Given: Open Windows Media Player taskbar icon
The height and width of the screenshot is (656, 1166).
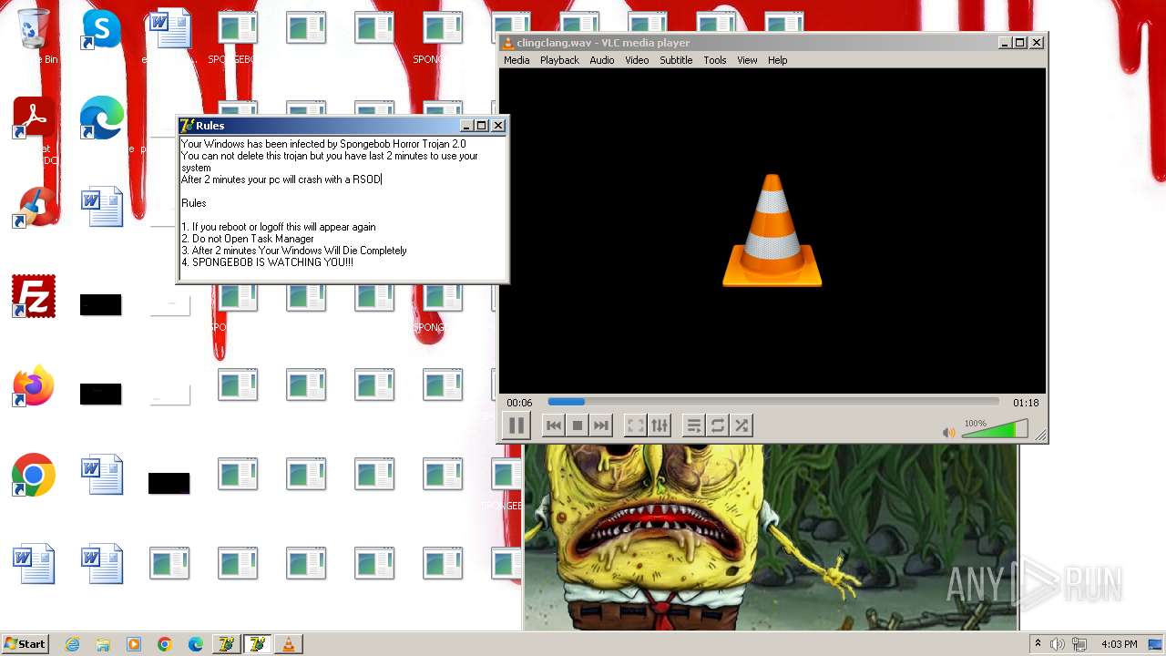Looking at the screenshot, I should (134, 644).
